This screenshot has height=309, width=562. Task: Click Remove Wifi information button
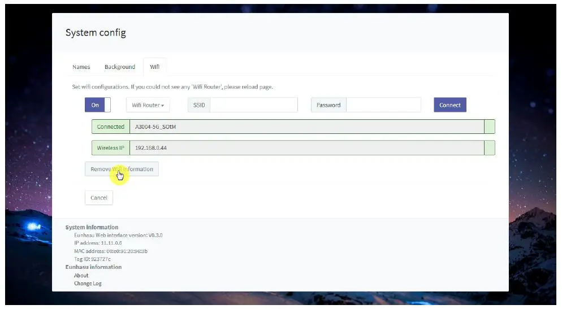[x=122, y=169]
